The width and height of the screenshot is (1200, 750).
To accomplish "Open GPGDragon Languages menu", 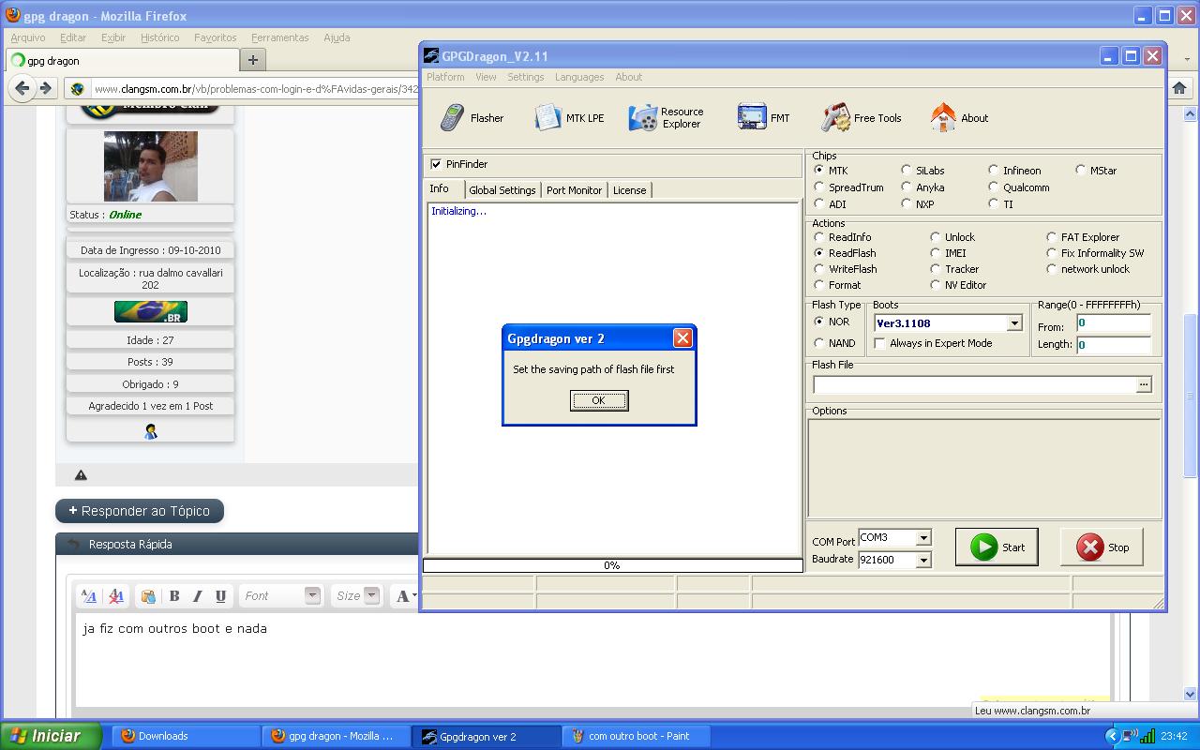I will [579, 77].
